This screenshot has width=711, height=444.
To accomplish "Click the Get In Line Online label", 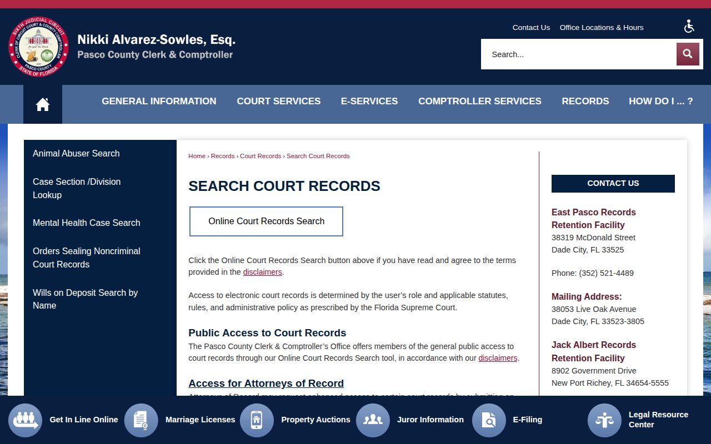I will (x=84, y=420).
